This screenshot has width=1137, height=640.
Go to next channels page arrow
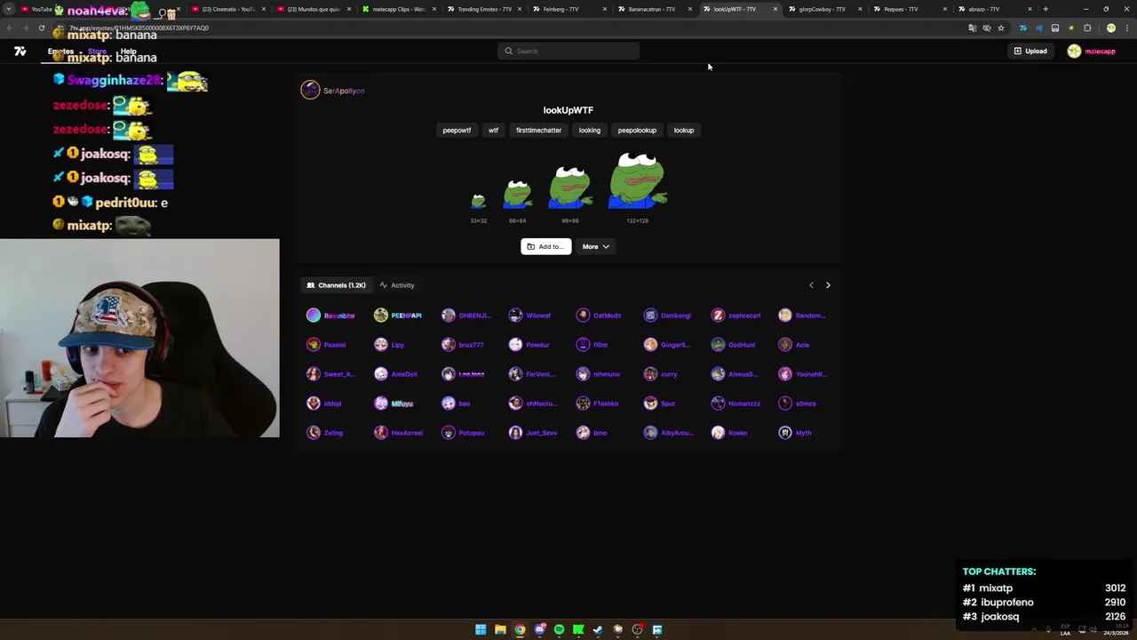tap(828, 285)
